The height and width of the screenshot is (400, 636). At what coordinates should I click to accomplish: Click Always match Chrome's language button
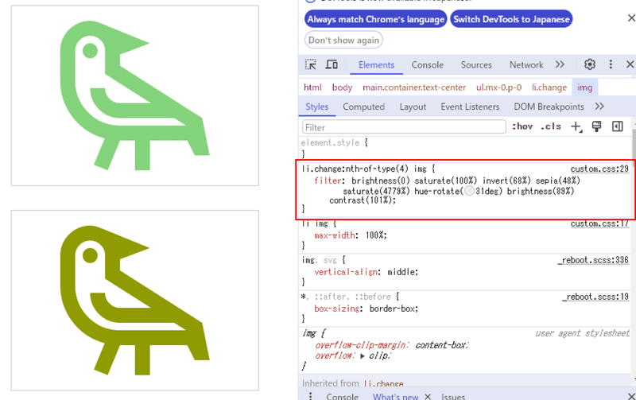click(x=375, y=19)
